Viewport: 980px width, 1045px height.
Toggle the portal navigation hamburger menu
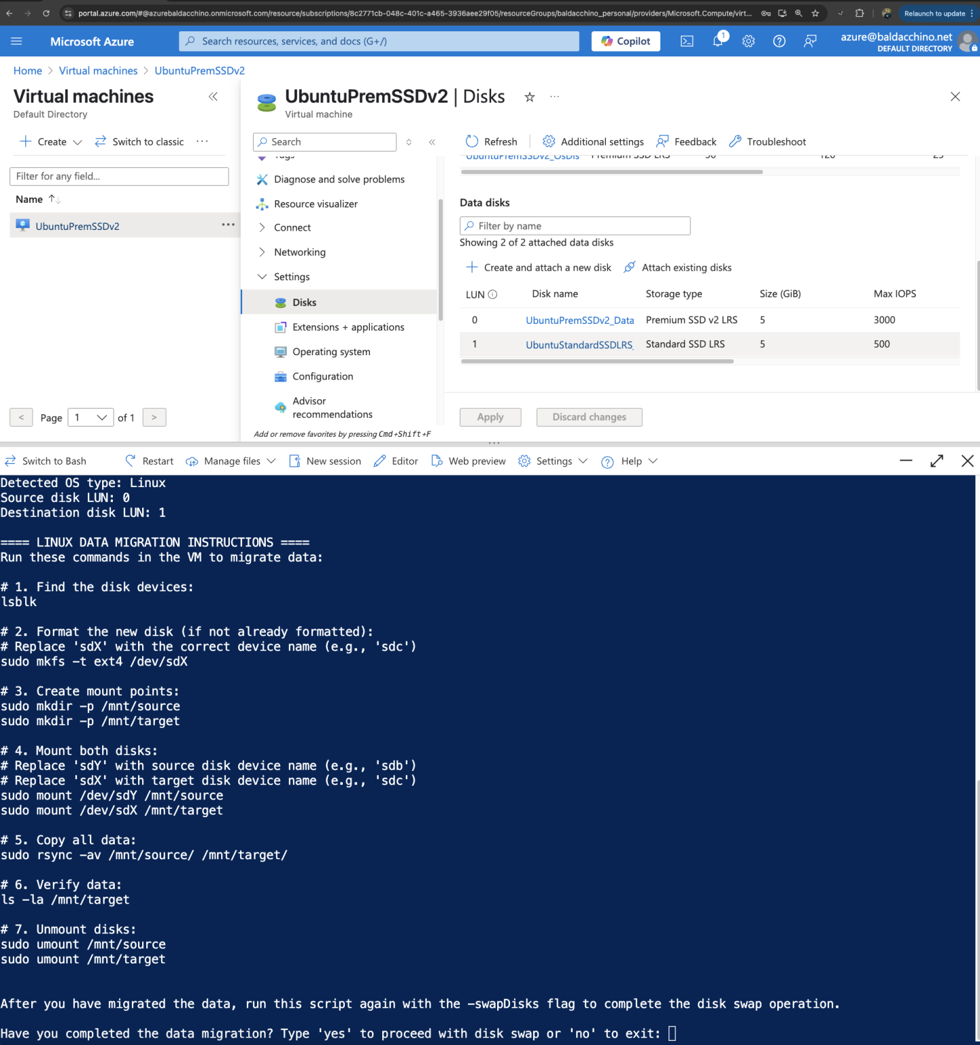(17, 41)
